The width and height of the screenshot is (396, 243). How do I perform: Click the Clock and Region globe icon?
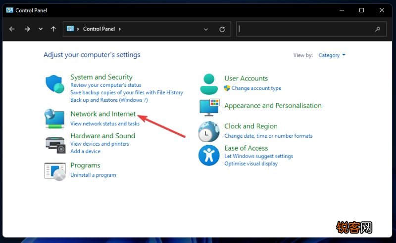pos(209,131)
